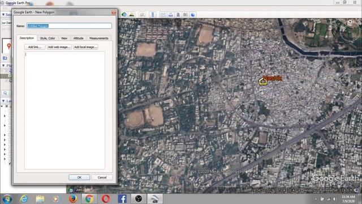Screen dimensions: 362x204
Task: Click the volume icon in system tray
Action: [x=334, y=199]
